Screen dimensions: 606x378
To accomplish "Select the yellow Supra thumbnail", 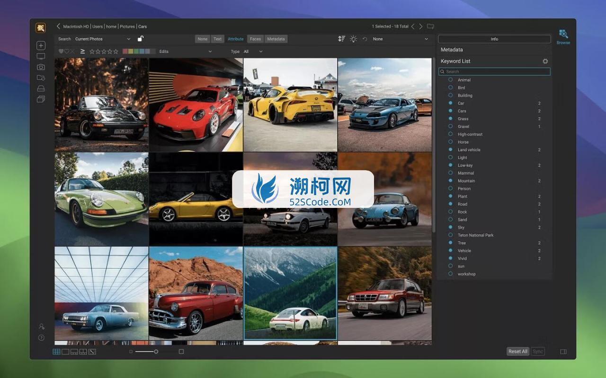I will click(x=290, y=104).
